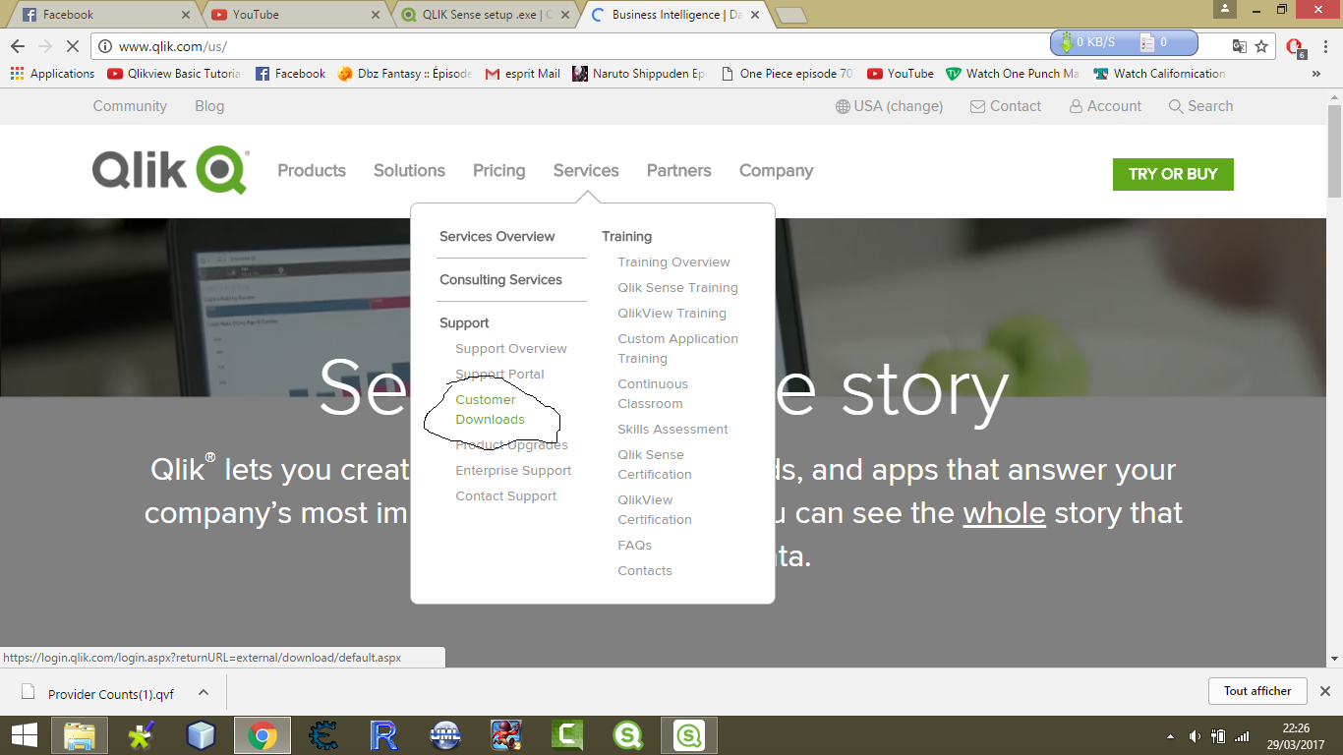Open the Blog link
This screenshot has height=755, width=1343.
tap(209, 106)
